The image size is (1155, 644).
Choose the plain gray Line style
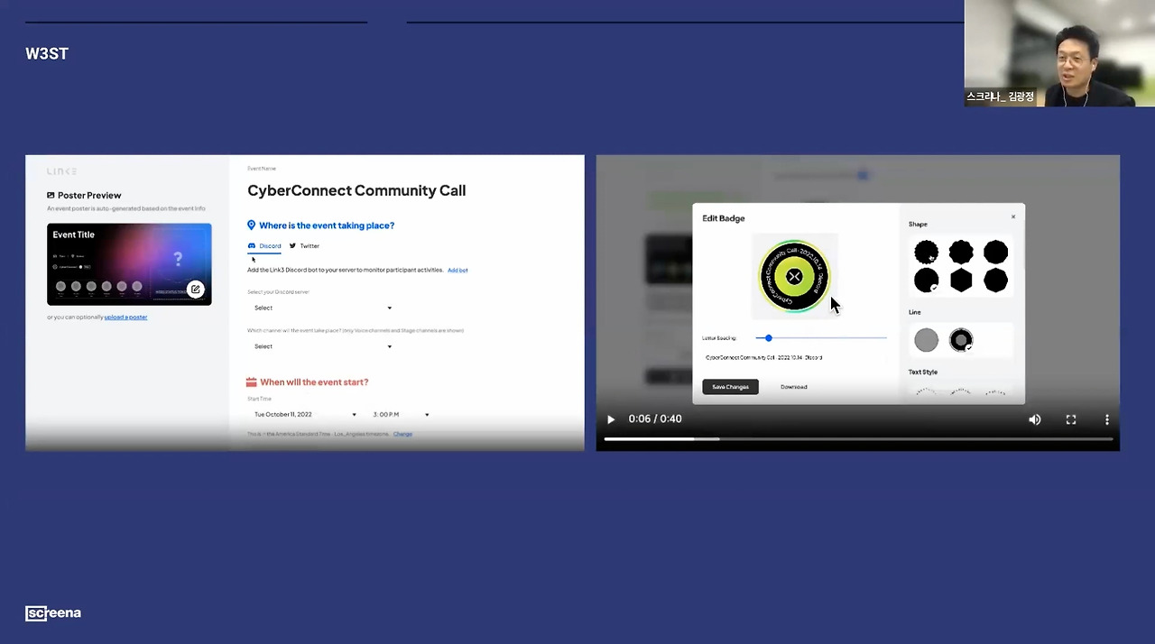(x=926, y=340)
